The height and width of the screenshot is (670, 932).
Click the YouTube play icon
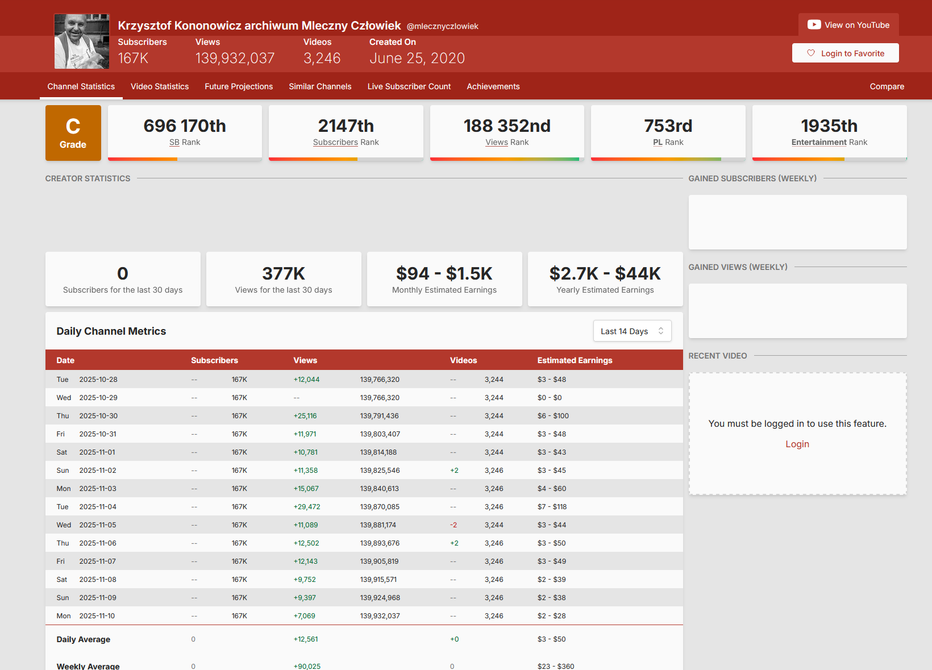coord(814,25)
